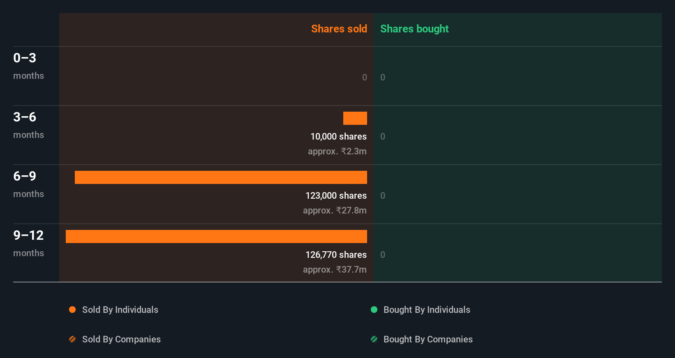This screenshot has width=675, height=358.
Task: Click the approx. ₹27.8m amount
Action: (x=335, y=211)
